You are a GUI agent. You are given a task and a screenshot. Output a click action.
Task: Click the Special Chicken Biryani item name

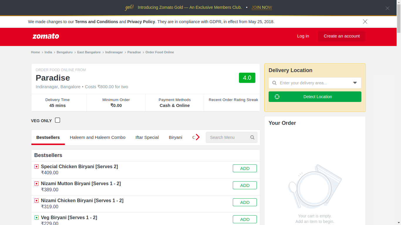tap(80, 166)
